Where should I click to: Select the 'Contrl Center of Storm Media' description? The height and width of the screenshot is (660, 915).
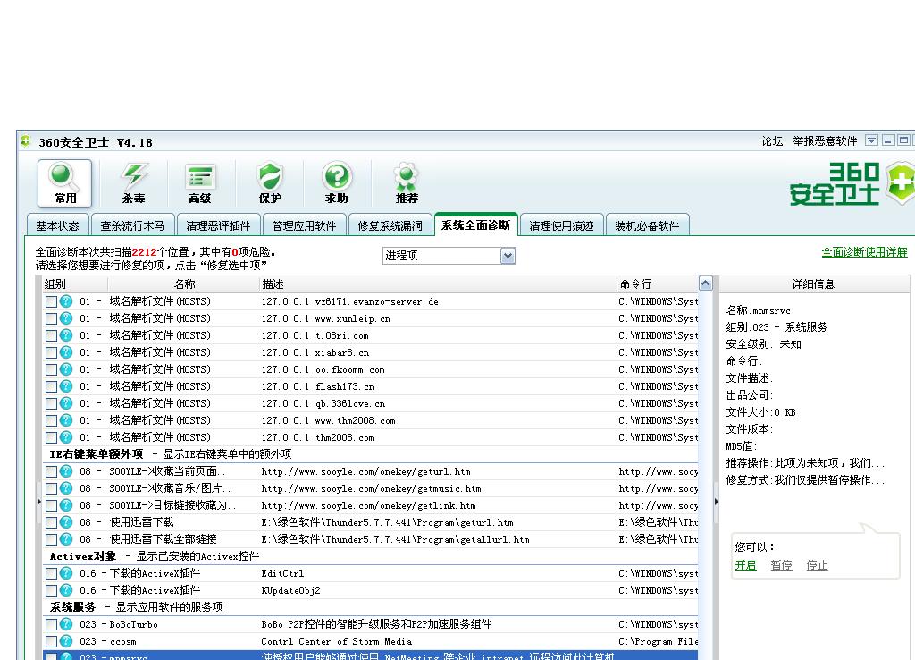pyautogui.click(x=336, y=641)
